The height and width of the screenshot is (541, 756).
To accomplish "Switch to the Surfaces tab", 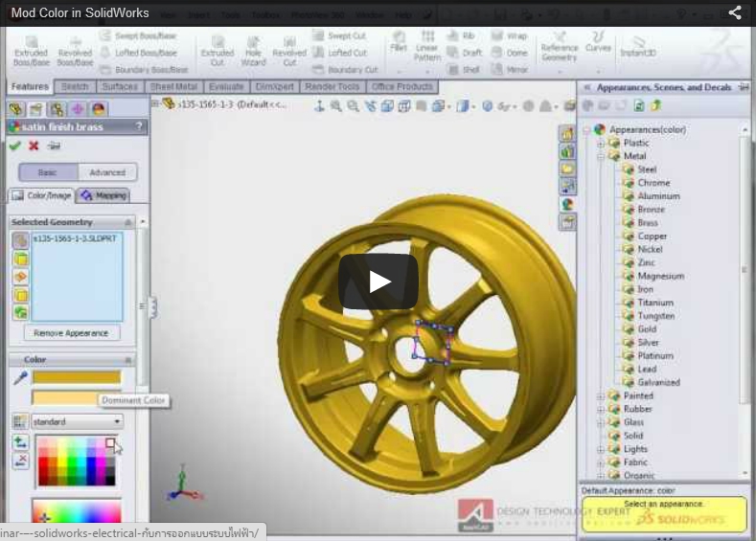I will [x=120, y=86].
